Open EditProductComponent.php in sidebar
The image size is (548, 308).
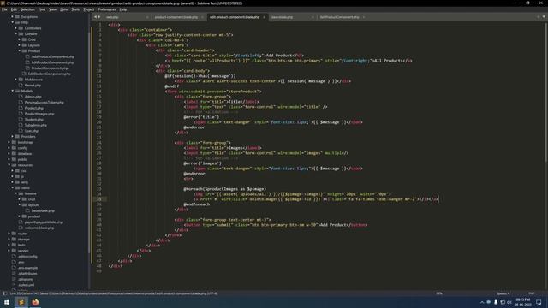click(53, 62)
